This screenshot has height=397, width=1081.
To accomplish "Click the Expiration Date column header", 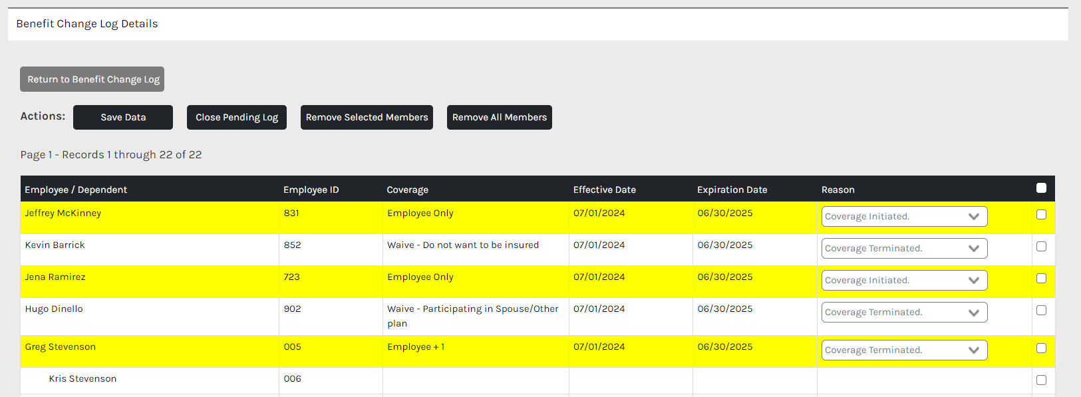I will 732,190.
